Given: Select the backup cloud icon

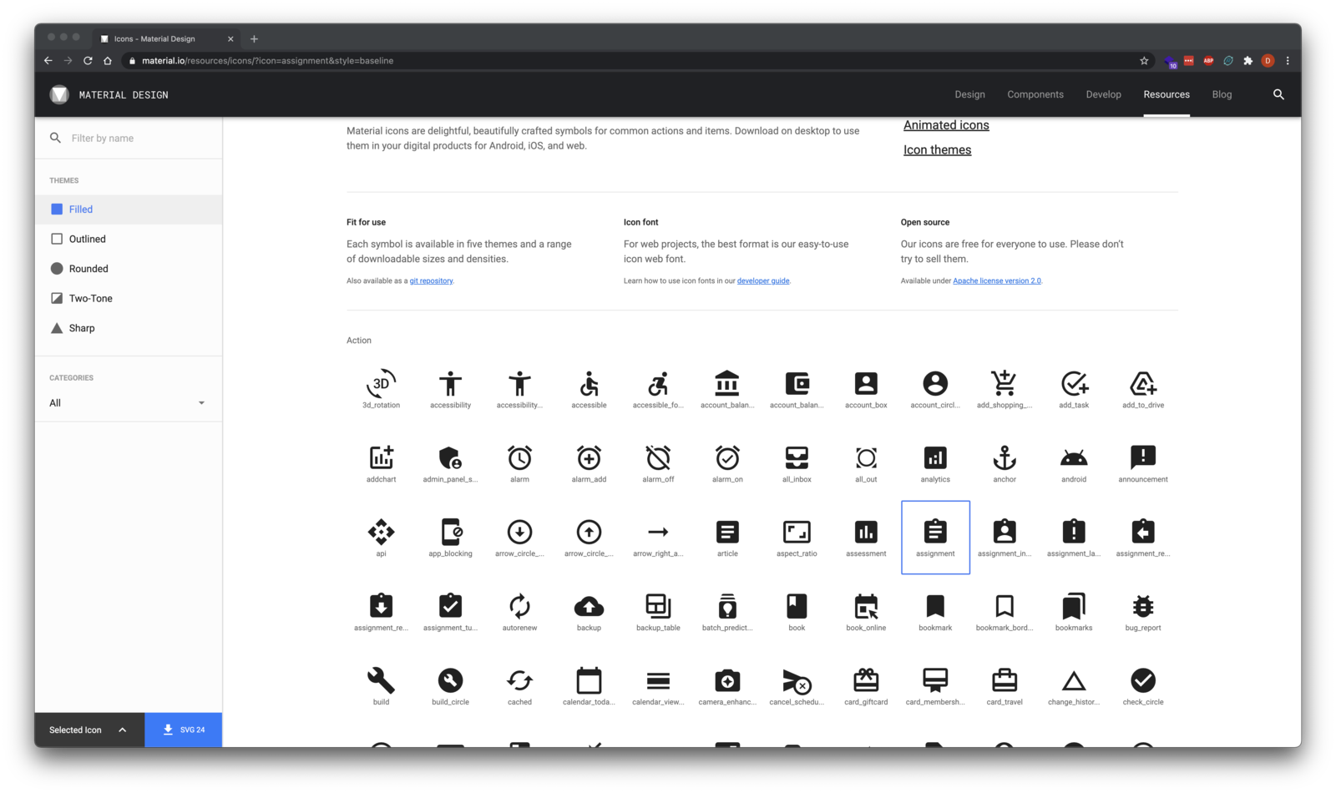Looking at the screenshot, I should (589, 606).
